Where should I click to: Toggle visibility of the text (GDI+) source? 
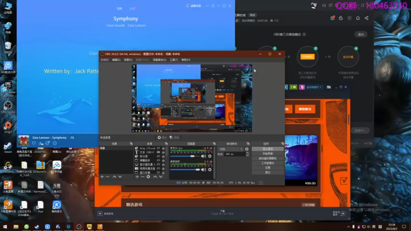pos(158,152)
